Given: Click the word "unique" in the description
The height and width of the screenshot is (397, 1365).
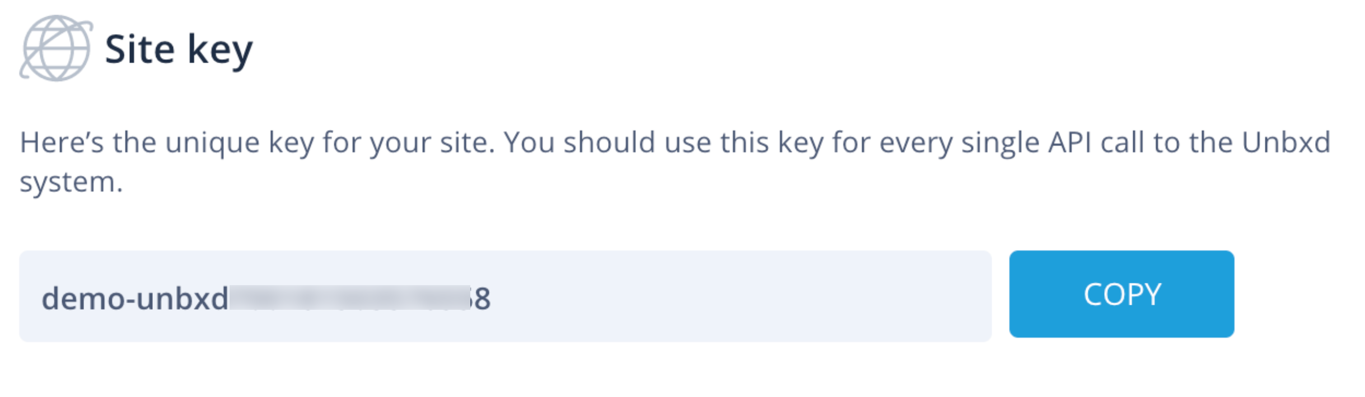Looking at the screenshot, I should (212, 144).
